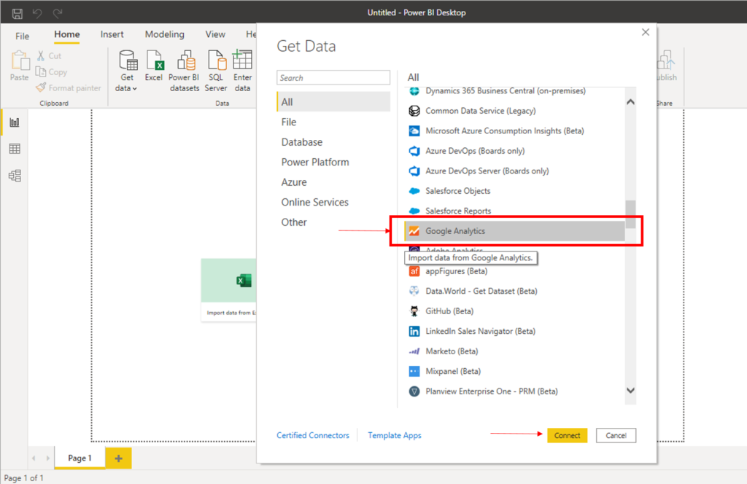Screen dimensions: 747x484
Task: Open the File menu
Action: tap(22, 36)
